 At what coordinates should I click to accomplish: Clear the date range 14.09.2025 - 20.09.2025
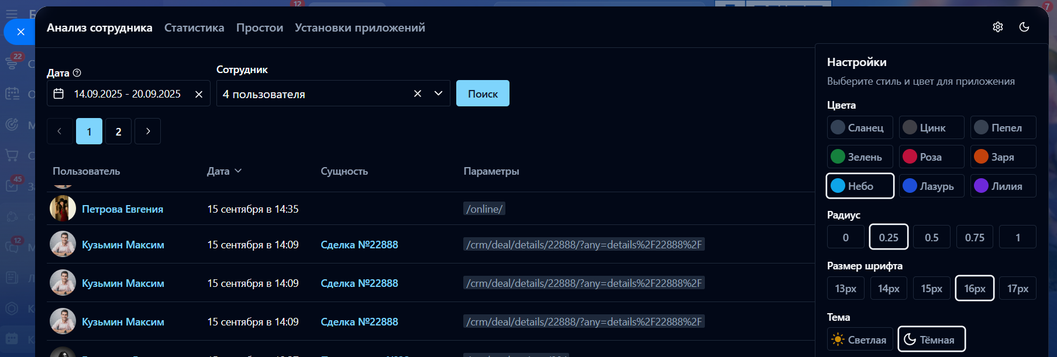coord(199,94)
